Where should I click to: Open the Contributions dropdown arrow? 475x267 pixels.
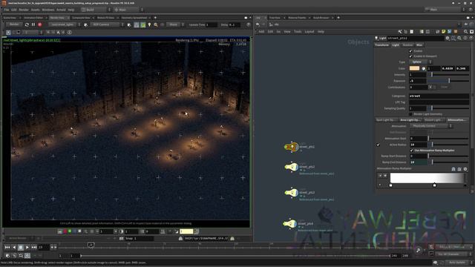[430, 88]
